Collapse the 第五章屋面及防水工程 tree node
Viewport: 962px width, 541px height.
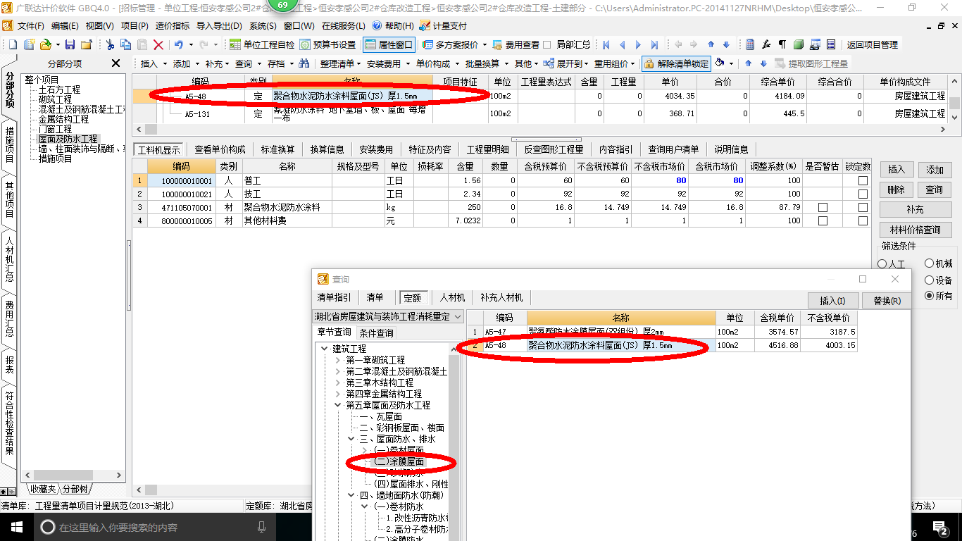point(338,405)
